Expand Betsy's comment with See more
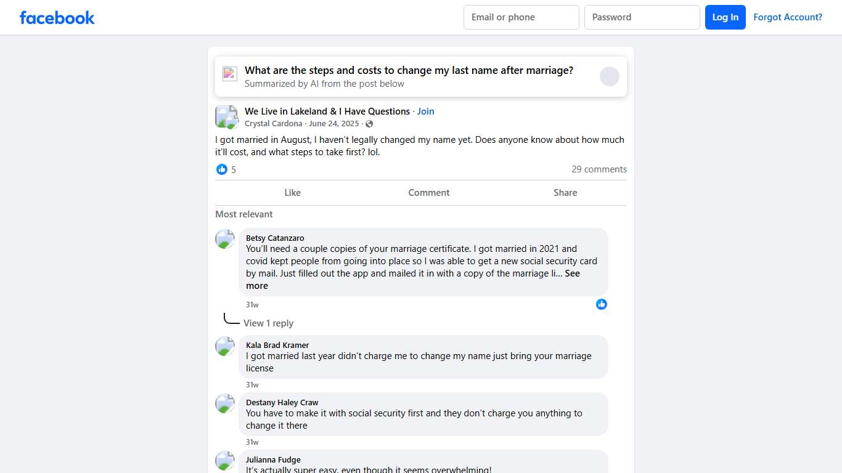The height and width of the screenshot is (473, 842). point(572,273)
